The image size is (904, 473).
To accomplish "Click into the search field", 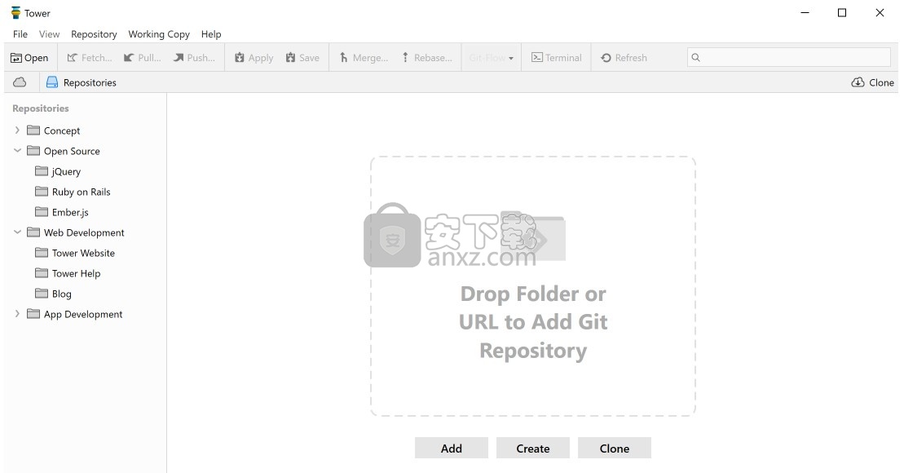I will (x=789, y=57).
